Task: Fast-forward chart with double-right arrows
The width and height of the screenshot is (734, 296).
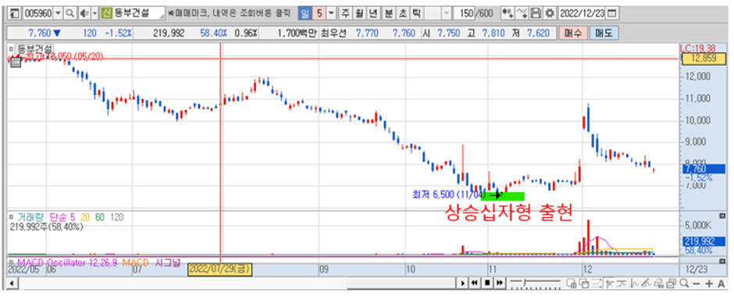Action: (500, 283)
